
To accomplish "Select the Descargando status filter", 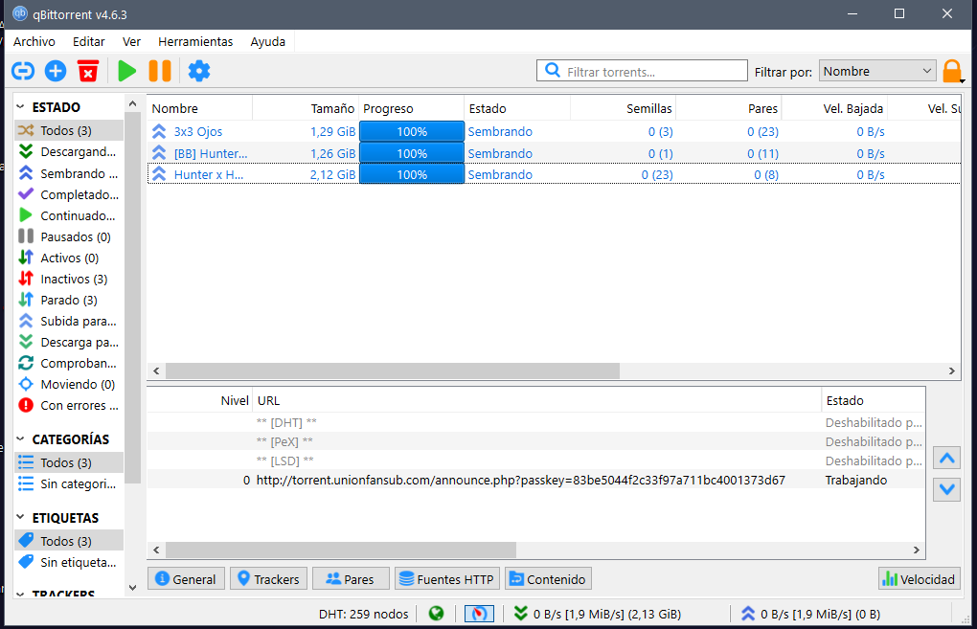I will pos(69,151).
